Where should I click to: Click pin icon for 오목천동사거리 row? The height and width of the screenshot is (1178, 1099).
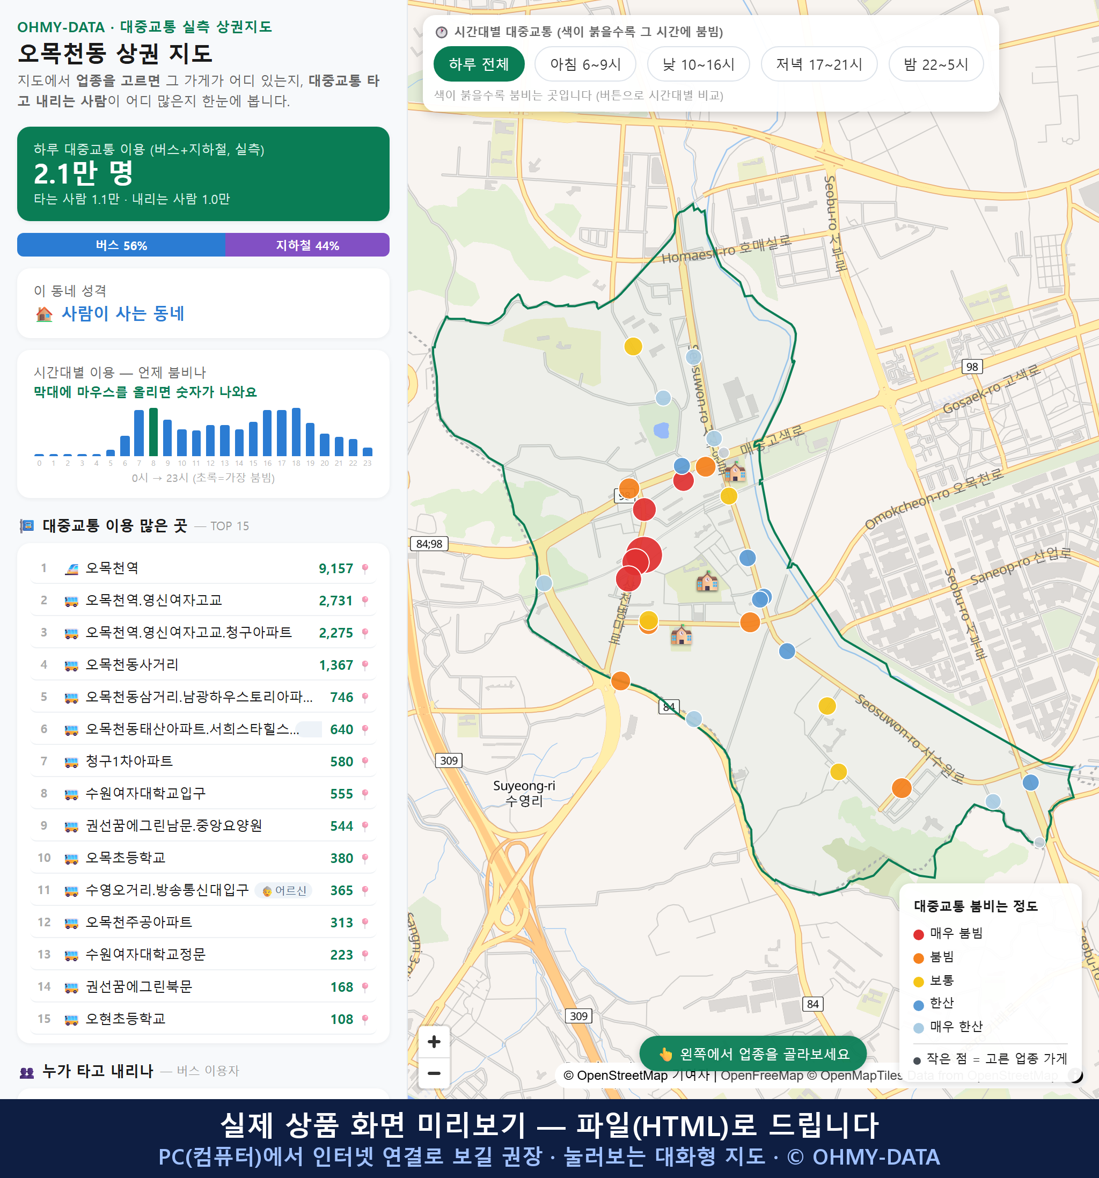point(365,665)
